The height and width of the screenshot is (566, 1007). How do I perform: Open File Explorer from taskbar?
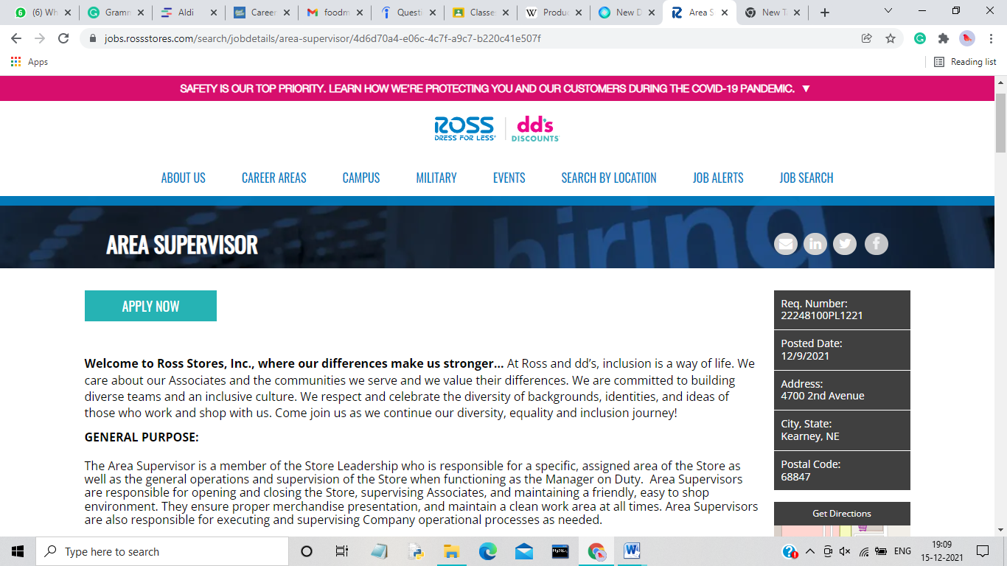pyautogui.click(x=452, y=551)
